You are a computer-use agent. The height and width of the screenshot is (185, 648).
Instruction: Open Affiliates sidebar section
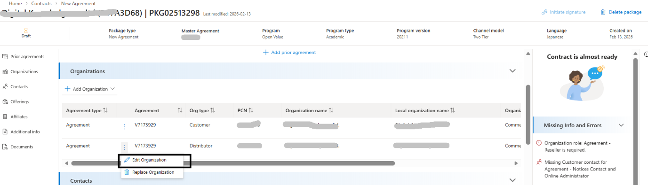[15, 116]
